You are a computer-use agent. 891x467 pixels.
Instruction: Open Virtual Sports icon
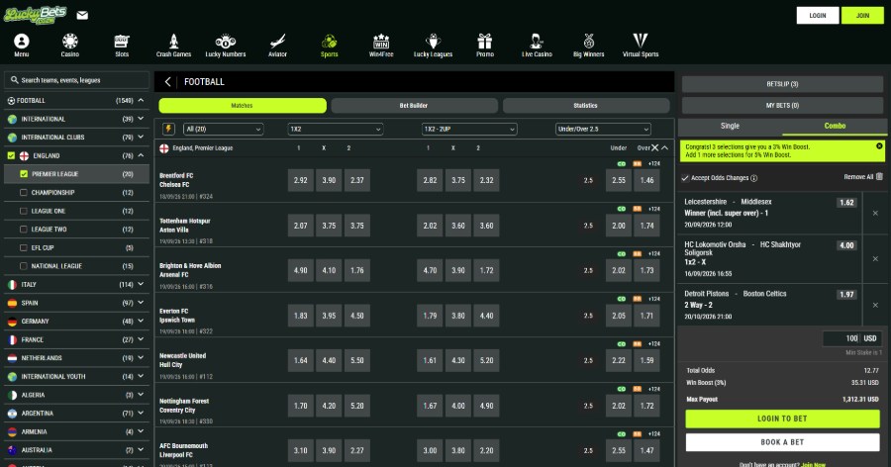(641, 42)
